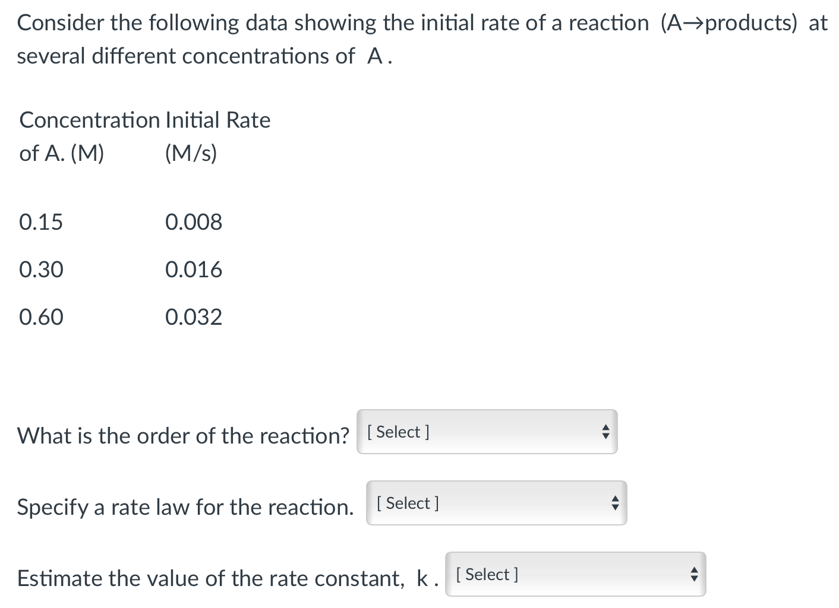Open the rate law [Select] dropdown
Screen dimensions: 839x608
[496, 503]
